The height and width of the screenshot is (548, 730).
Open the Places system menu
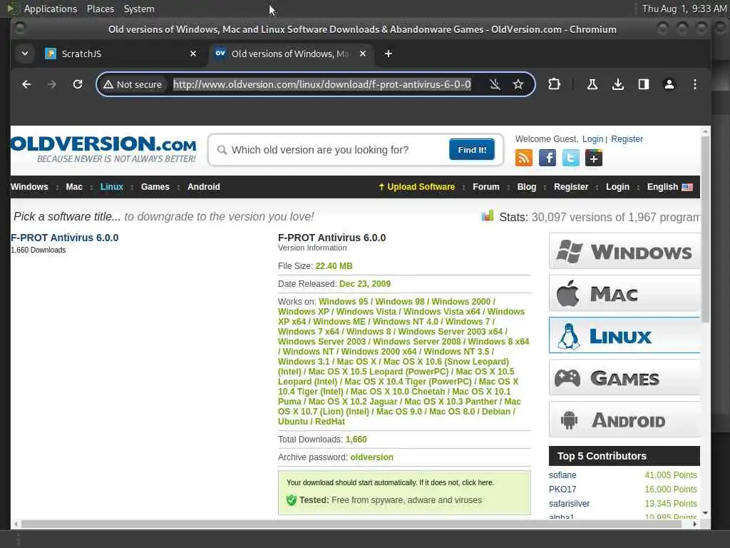(100, 9)
